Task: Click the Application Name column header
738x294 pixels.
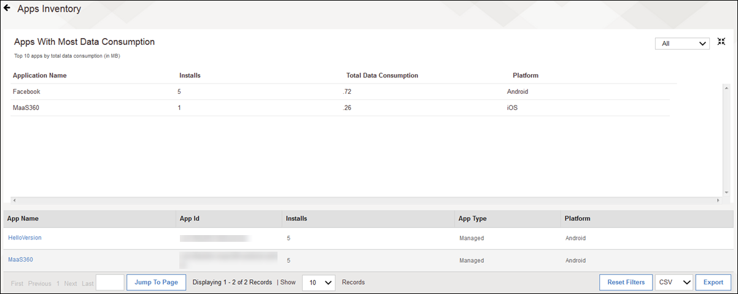Action: (40, 75)
